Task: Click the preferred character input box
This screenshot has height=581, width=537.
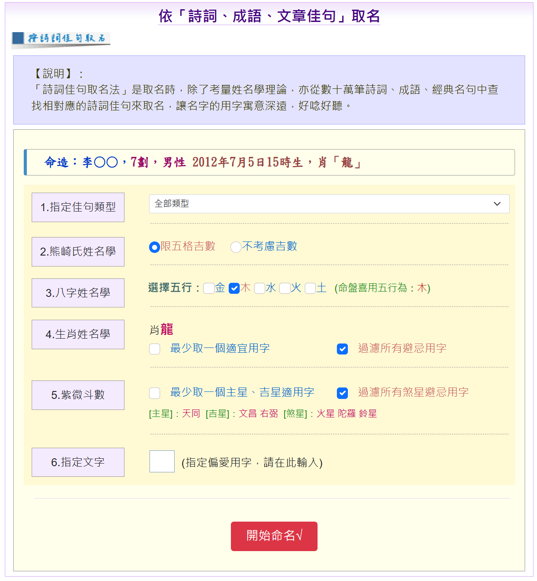Action: 162,461
